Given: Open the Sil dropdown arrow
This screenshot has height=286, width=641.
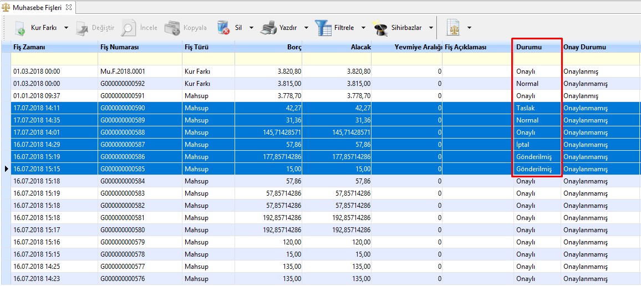Looking at the screenshot, I should tap(251, 28).
